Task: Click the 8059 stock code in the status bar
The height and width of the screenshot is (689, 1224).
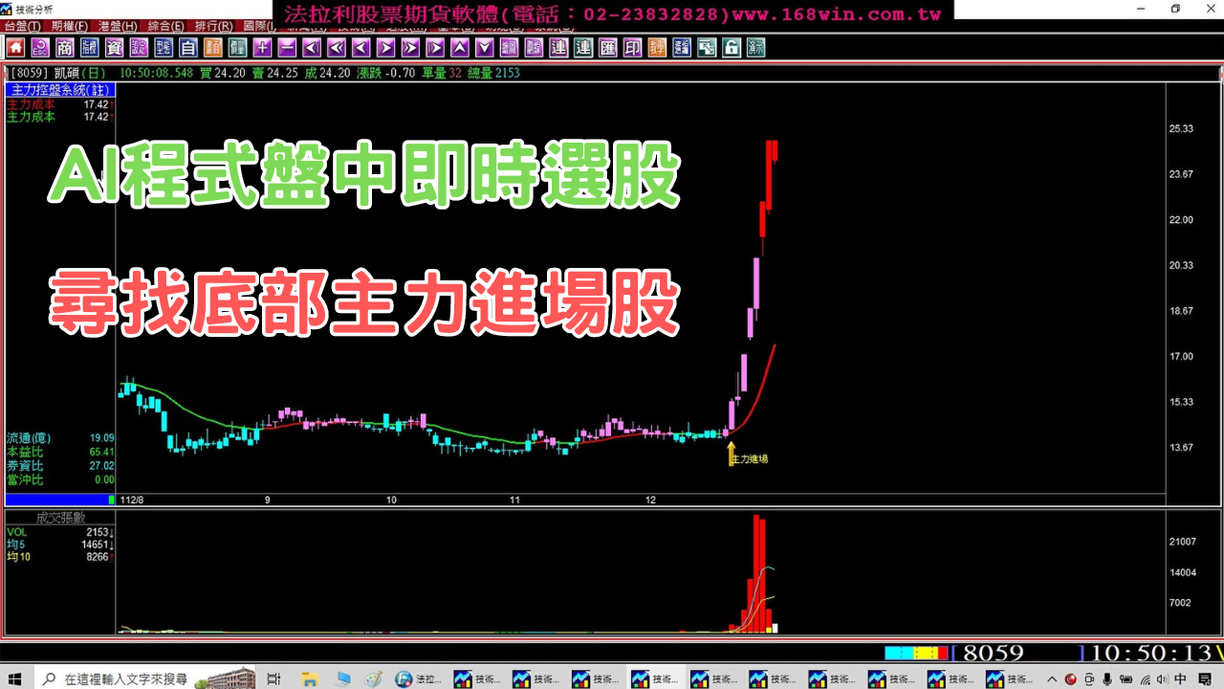Action: (994, 654)
